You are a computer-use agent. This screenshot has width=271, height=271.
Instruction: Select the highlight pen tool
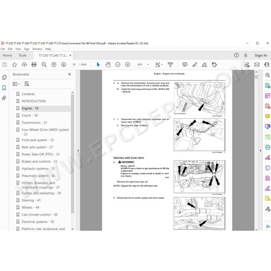tap(195, 65)
